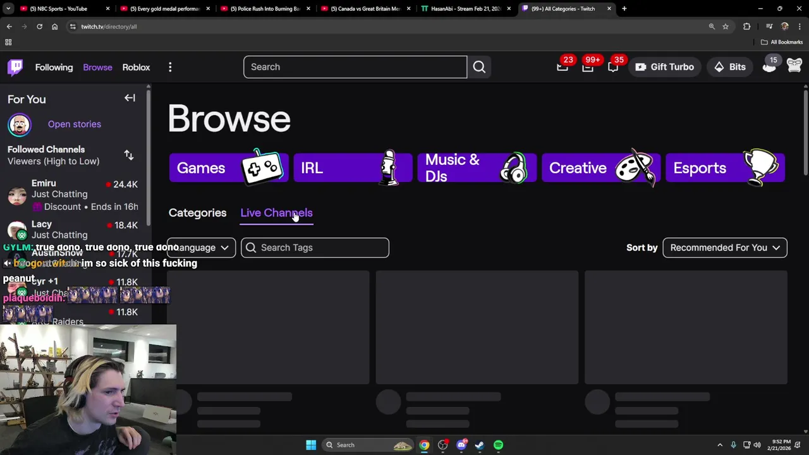This screenshot has height=455, width=809.
Task: Open Spotify from taskbar
Action: [x=498, y=445]
